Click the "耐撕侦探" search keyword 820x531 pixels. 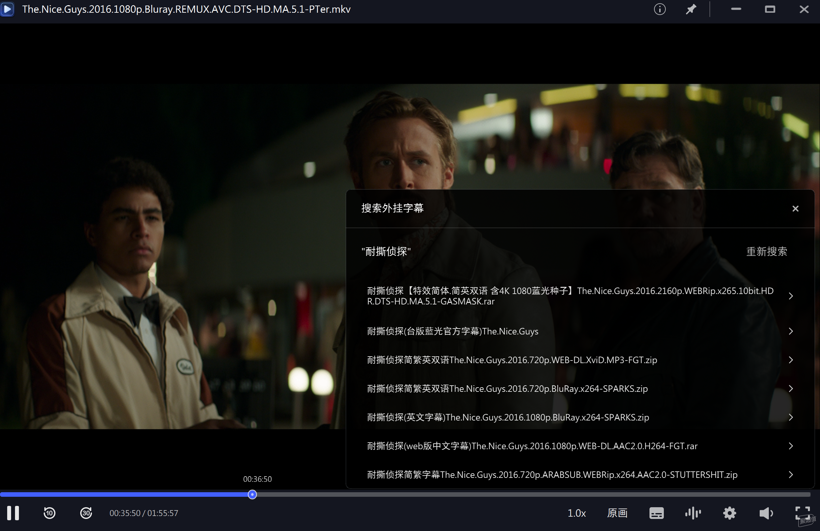point(386,251)
